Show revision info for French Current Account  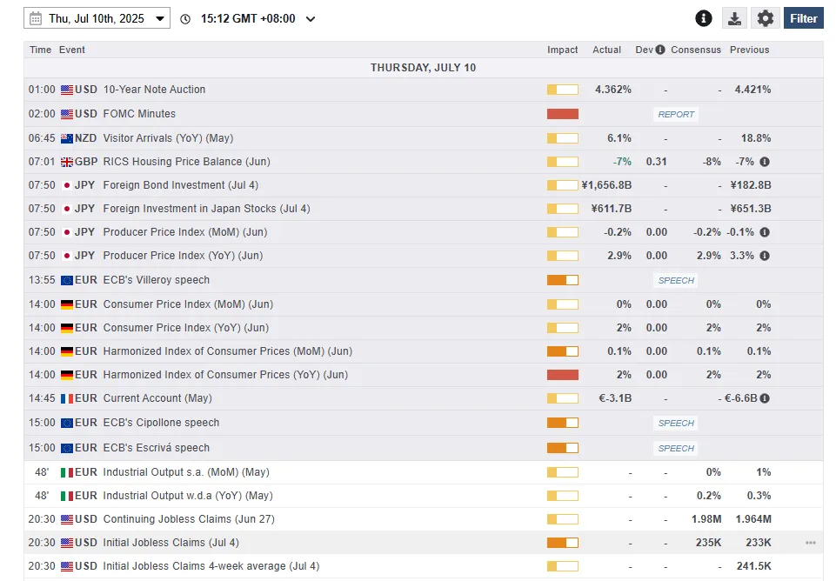tap(764, 398)
